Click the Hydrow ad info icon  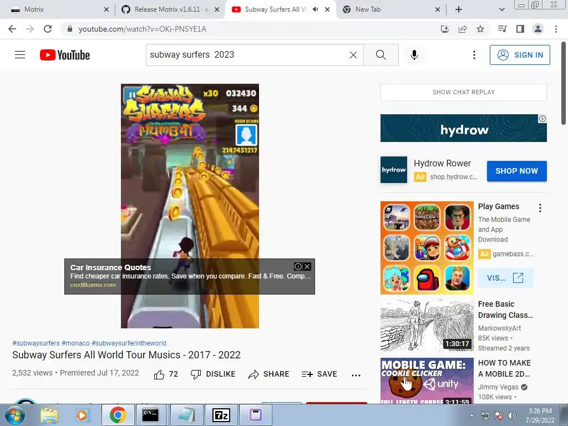click(x=542, y=119)
